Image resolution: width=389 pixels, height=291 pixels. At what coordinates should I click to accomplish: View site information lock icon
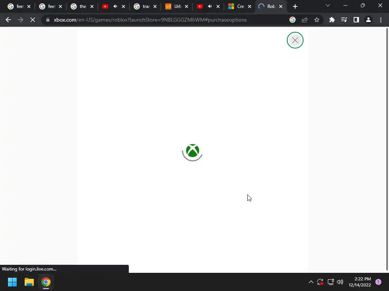(x=48, y=20)
